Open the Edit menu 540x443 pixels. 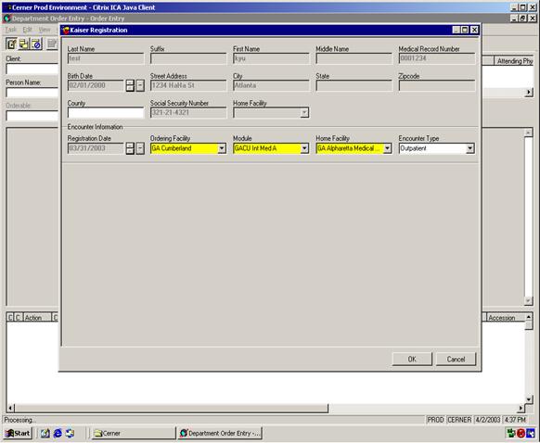tap(27, 30)
